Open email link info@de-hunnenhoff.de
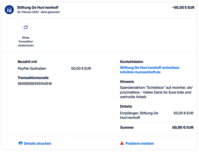This screenshot has height=152, width=199. pos(140,72)
